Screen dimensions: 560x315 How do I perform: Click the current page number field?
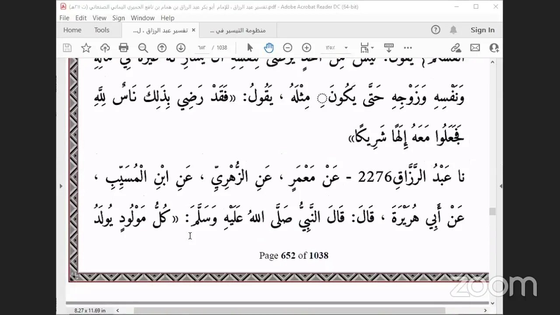pyautogui.click(x=202, y=48)
